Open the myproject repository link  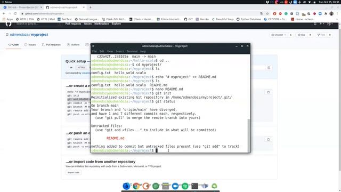39,35
